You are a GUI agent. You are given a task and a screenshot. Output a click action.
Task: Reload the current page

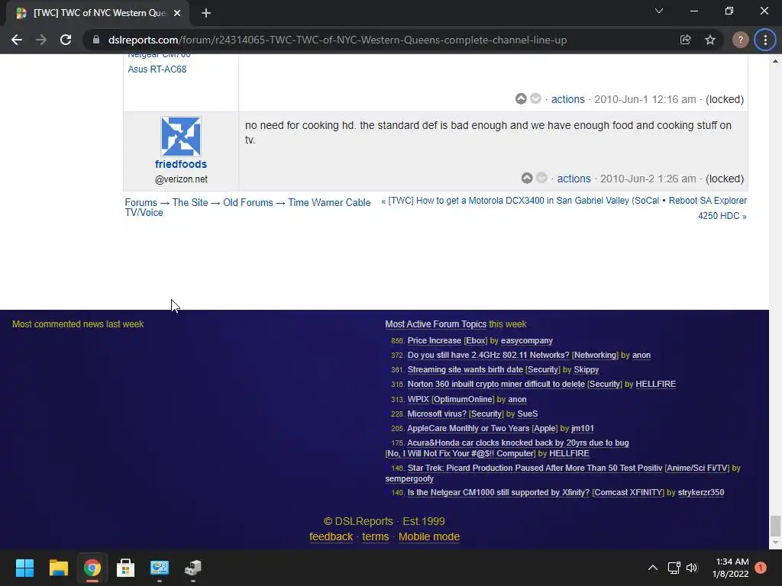(x=66, y=40)
